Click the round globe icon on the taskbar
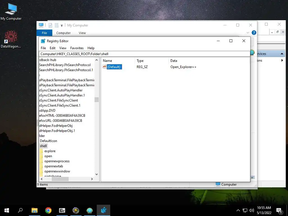 pyautogui.click(x=76, y=210)
